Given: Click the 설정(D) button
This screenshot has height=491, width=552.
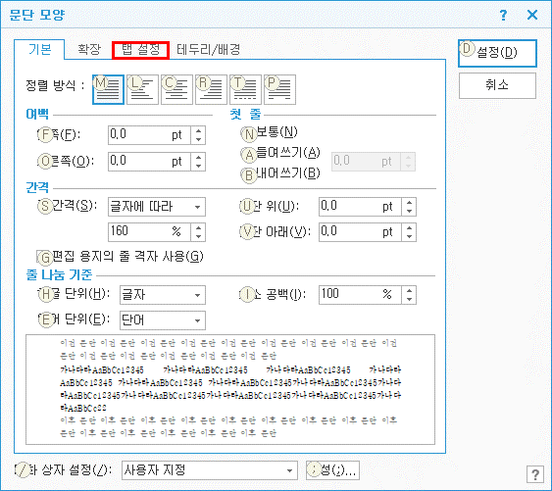Looking at the screenshot, I should 497,53.
